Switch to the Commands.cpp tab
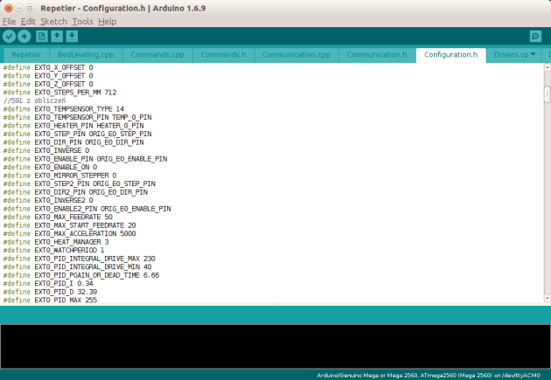 (157, 55)
